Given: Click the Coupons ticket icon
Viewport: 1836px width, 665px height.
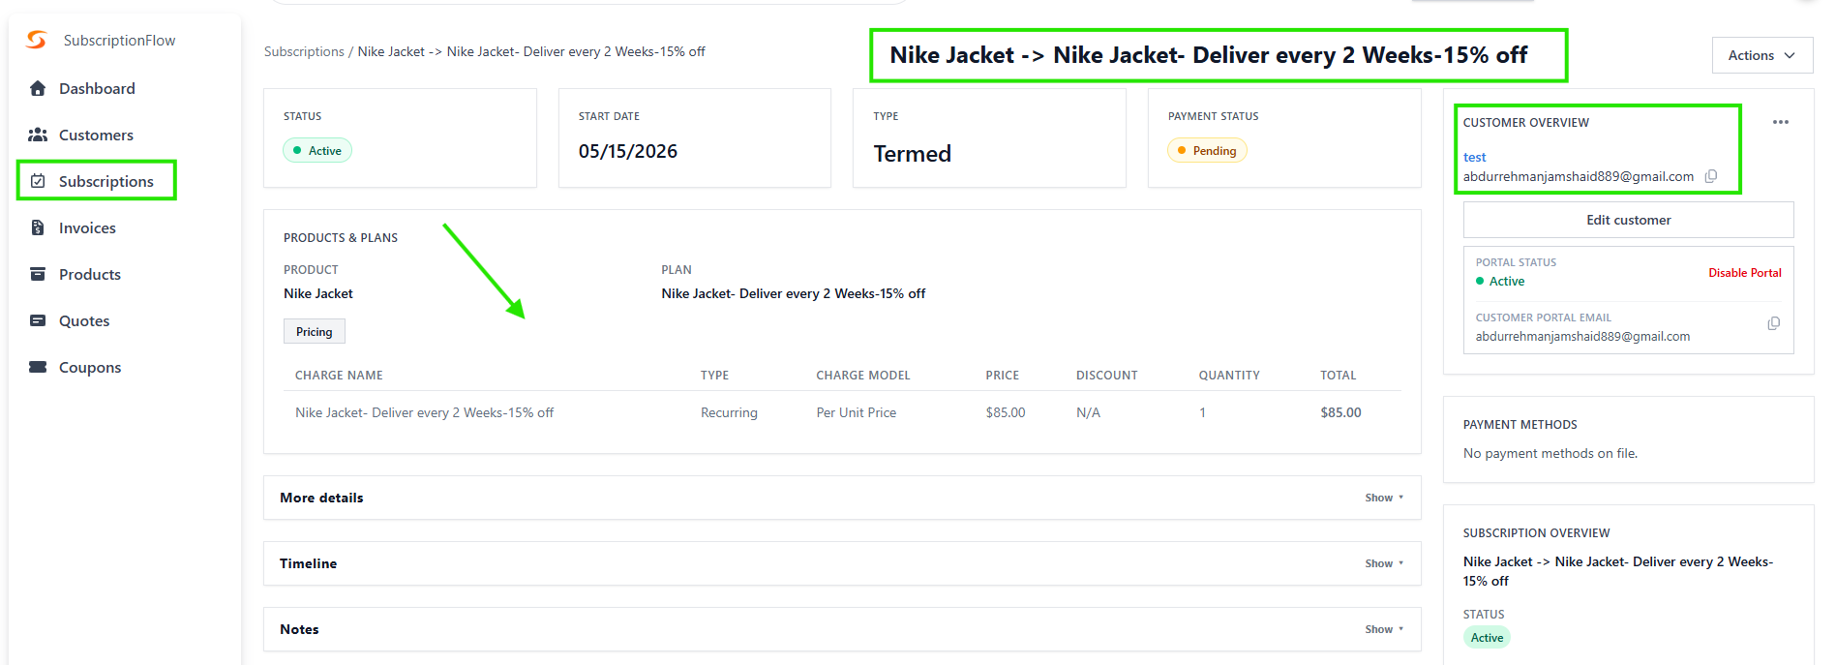Looking at the screenshot, I should [38, 367].
